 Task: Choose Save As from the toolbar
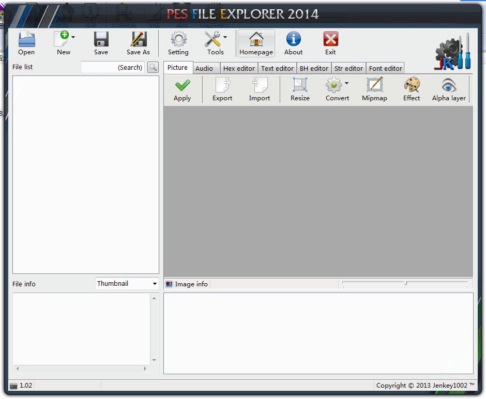tap(138, 43)
